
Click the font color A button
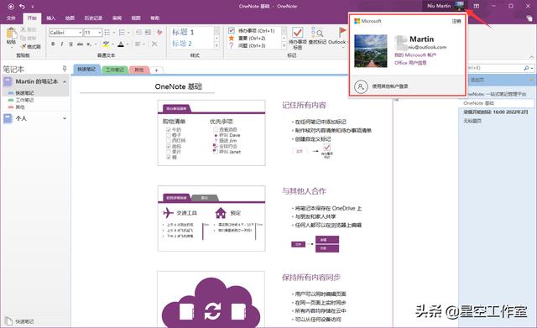[x=121, y=44]
